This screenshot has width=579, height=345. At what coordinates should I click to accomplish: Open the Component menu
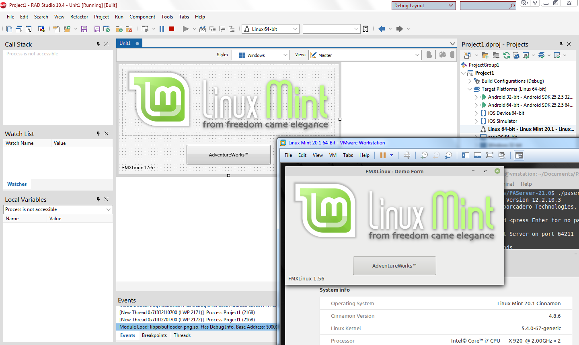[142, 17]
